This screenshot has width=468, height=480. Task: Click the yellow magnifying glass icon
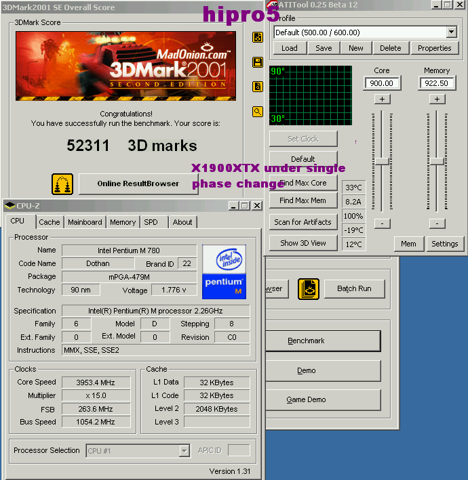[258, 112]
